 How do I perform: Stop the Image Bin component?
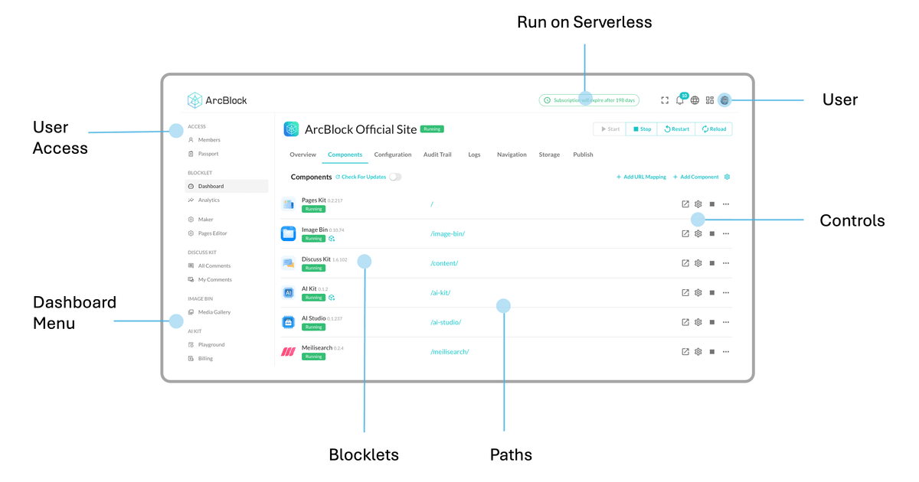tap(712, 233)
